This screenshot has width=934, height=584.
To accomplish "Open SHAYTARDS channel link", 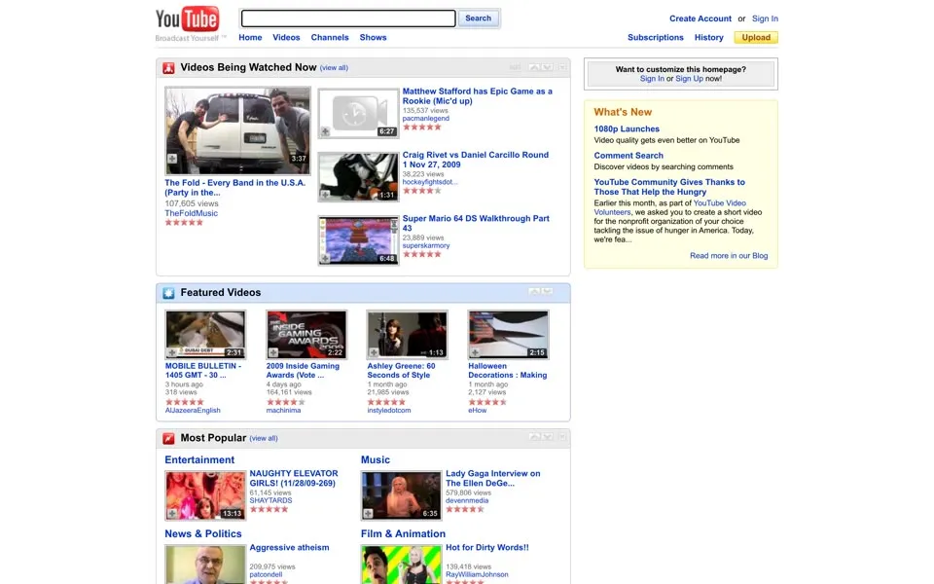I will pos(271,500).
